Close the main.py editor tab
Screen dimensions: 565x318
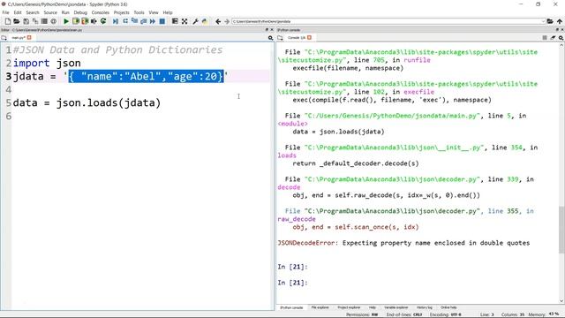(x=29, y=37)
